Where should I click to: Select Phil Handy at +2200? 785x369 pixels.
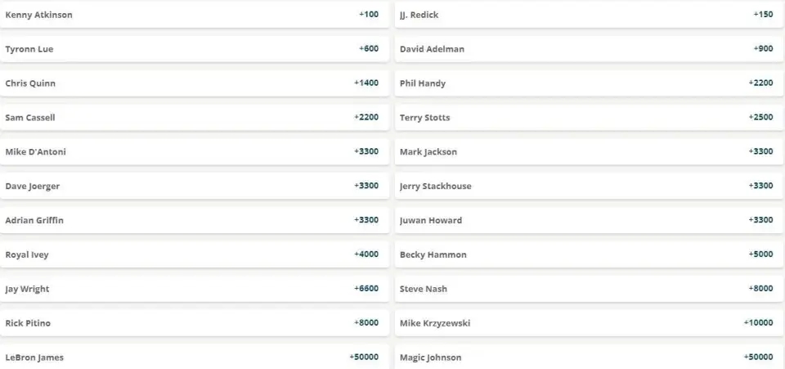589,83
